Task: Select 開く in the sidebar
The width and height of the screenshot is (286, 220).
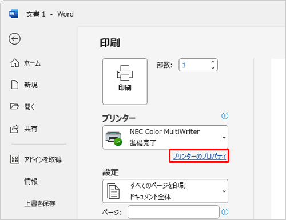Action: [29, 107]
